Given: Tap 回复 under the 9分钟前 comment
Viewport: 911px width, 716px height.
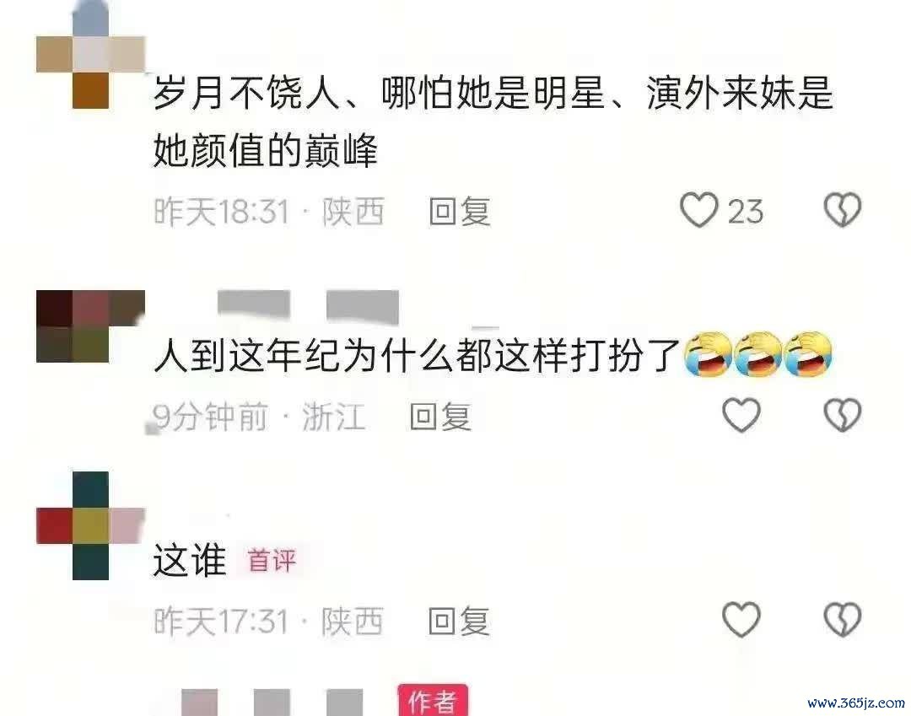Looking at the screenshot, I should tap(440, 417).
